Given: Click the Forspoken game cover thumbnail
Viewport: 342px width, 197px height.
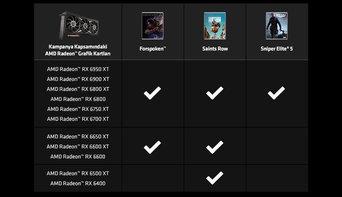Looking at the screenshot, I should [x=152, y=25].
